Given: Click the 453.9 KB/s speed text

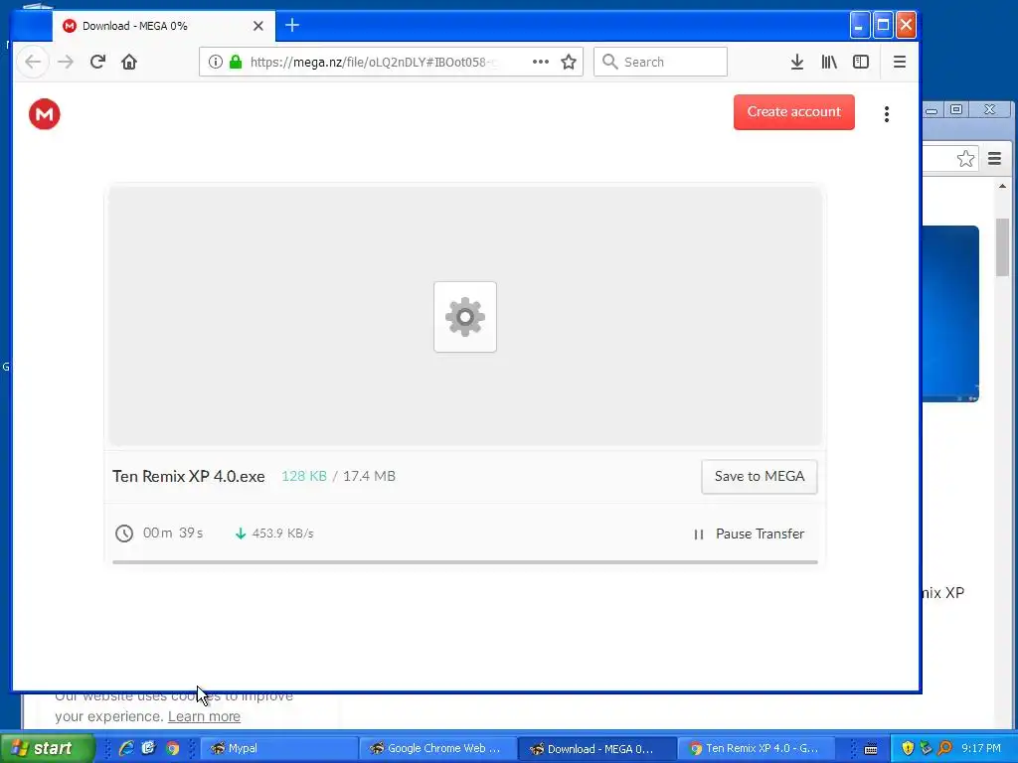Looking at the screenshot, I should [282, 534].
